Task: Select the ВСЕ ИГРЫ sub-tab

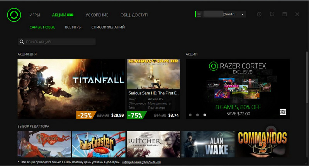Action: [x=73, y=27]
